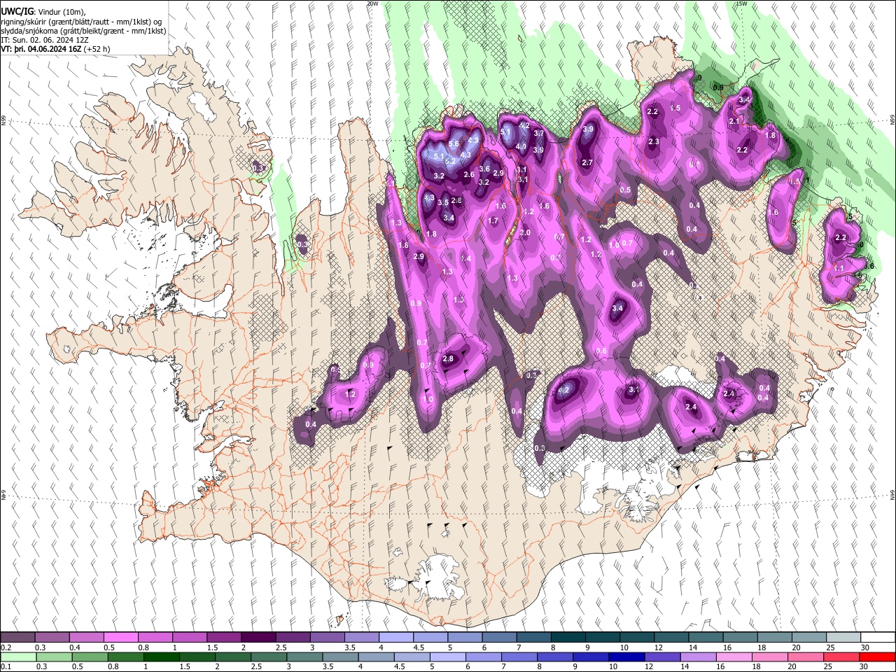
Task: Select the rain legend swatch labeled 0.5
Action: (90, 657)
